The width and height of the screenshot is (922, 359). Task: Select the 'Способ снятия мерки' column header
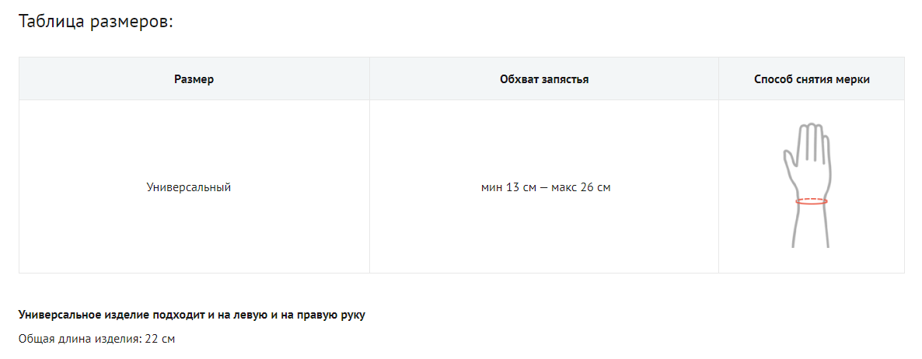[812, 79]
